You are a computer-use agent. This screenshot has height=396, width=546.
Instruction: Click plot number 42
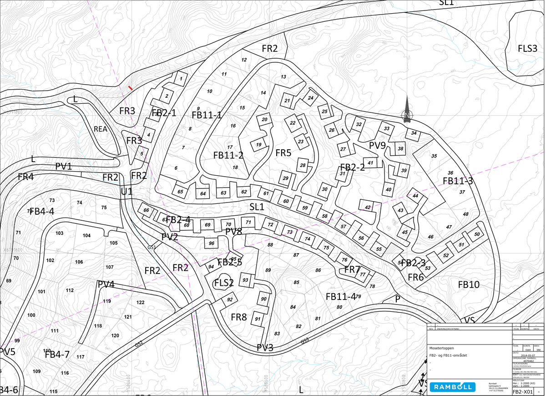[x=368, y=207]
